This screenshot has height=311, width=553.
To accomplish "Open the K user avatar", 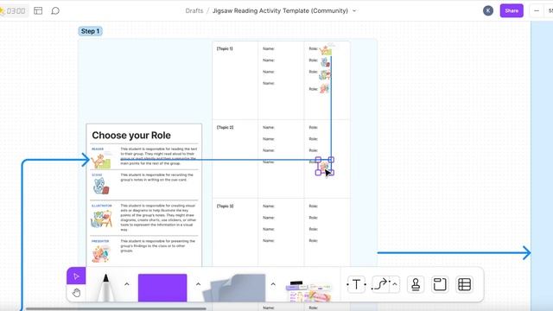I will (488, 10).
